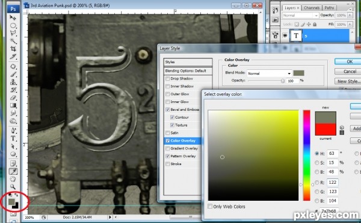
Task: Uncheck the Pattern Overlay checkbox
Action: coord(168,156)
